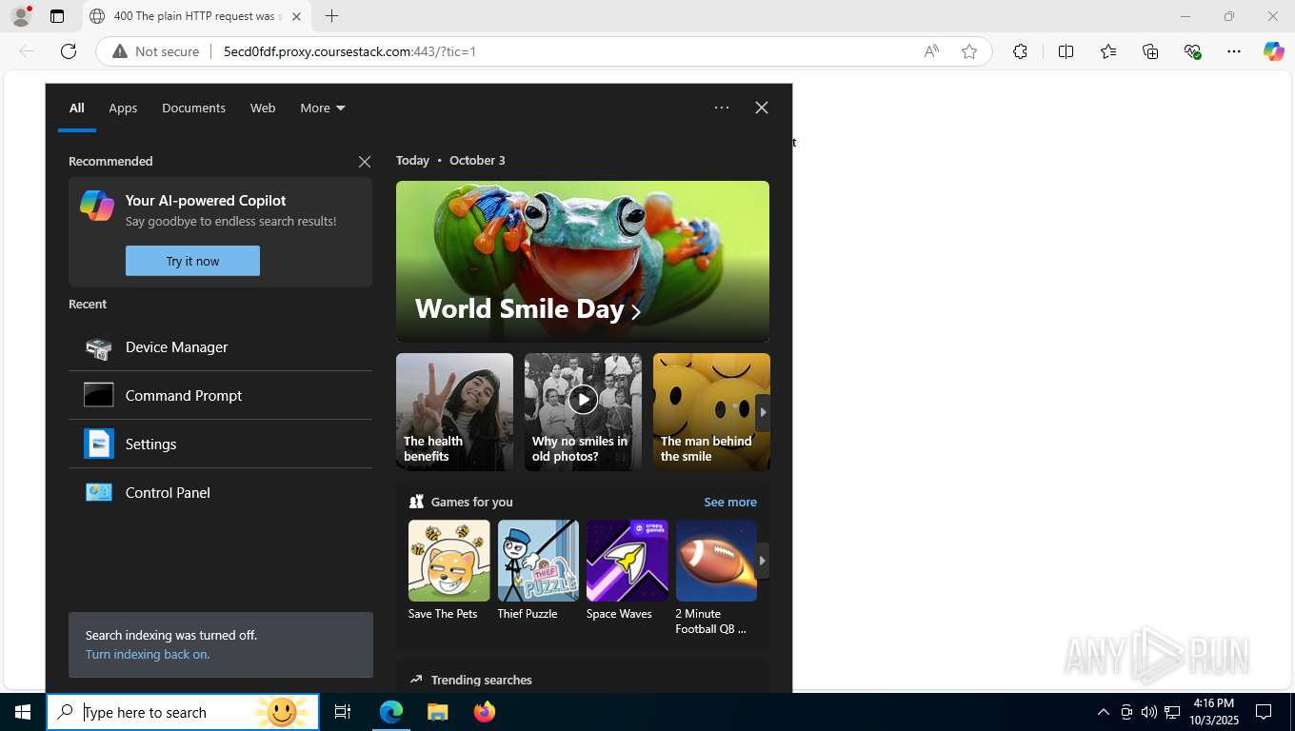The image size is (1295, 731).
Task: Open the notification center icon
Action: (1264, 712)
